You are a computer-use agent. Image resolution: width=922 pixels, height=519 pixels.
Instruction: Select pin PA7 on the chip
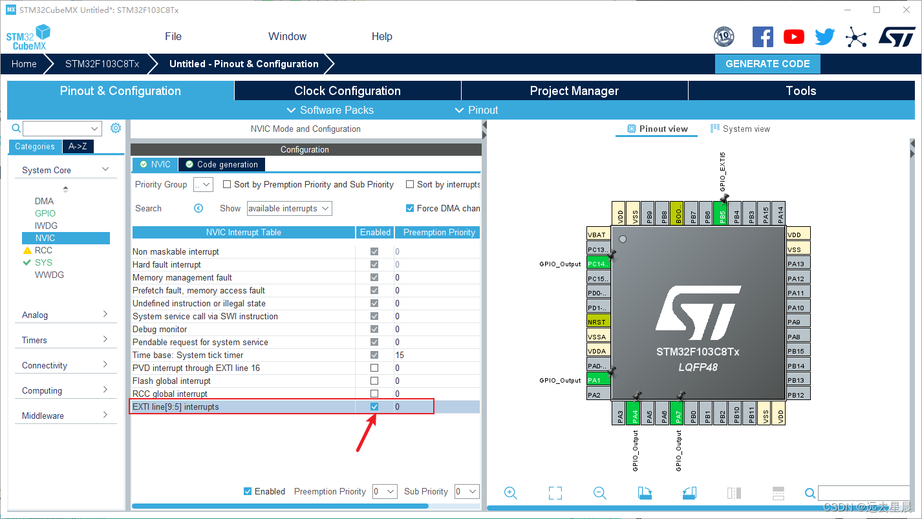tap(677, 414)
